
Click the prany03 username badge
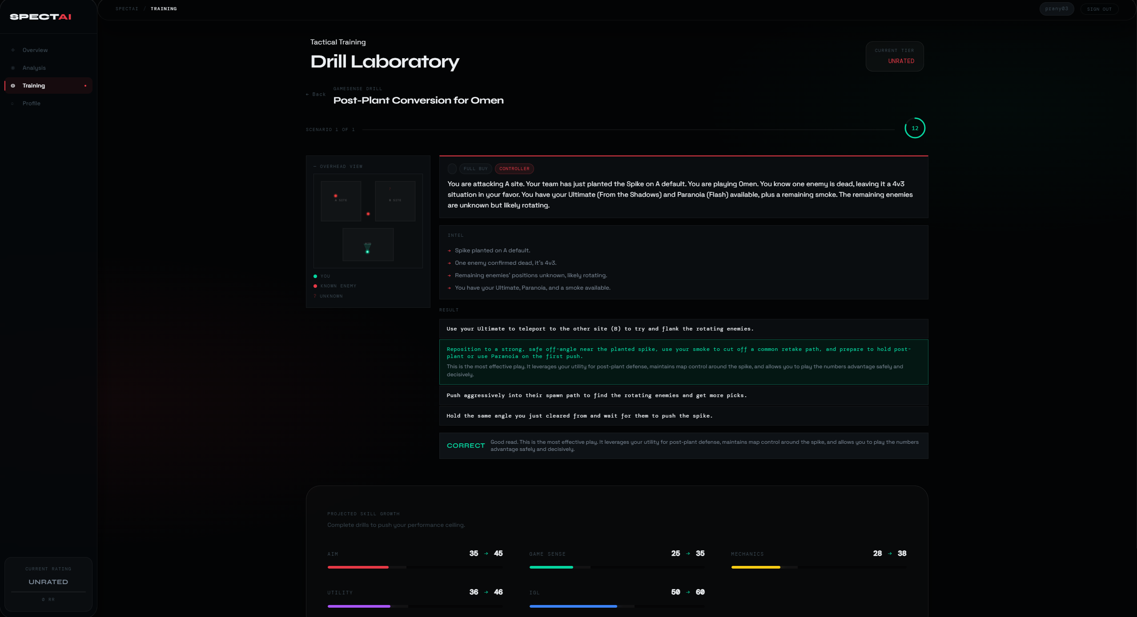[x=1056, y=9]
